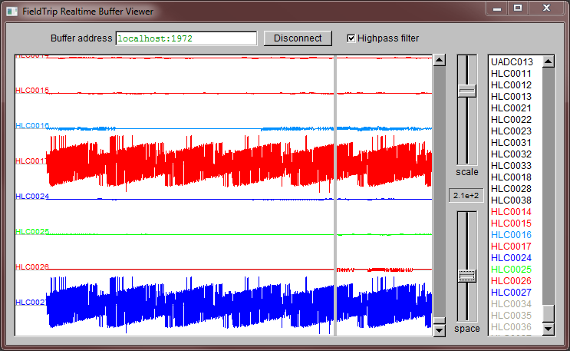Select greyed channel HLC0034 in list

tap(511, 304)
